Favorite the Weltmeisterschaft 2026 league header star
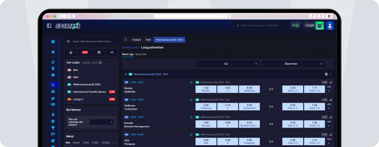 tap(126, 74)
